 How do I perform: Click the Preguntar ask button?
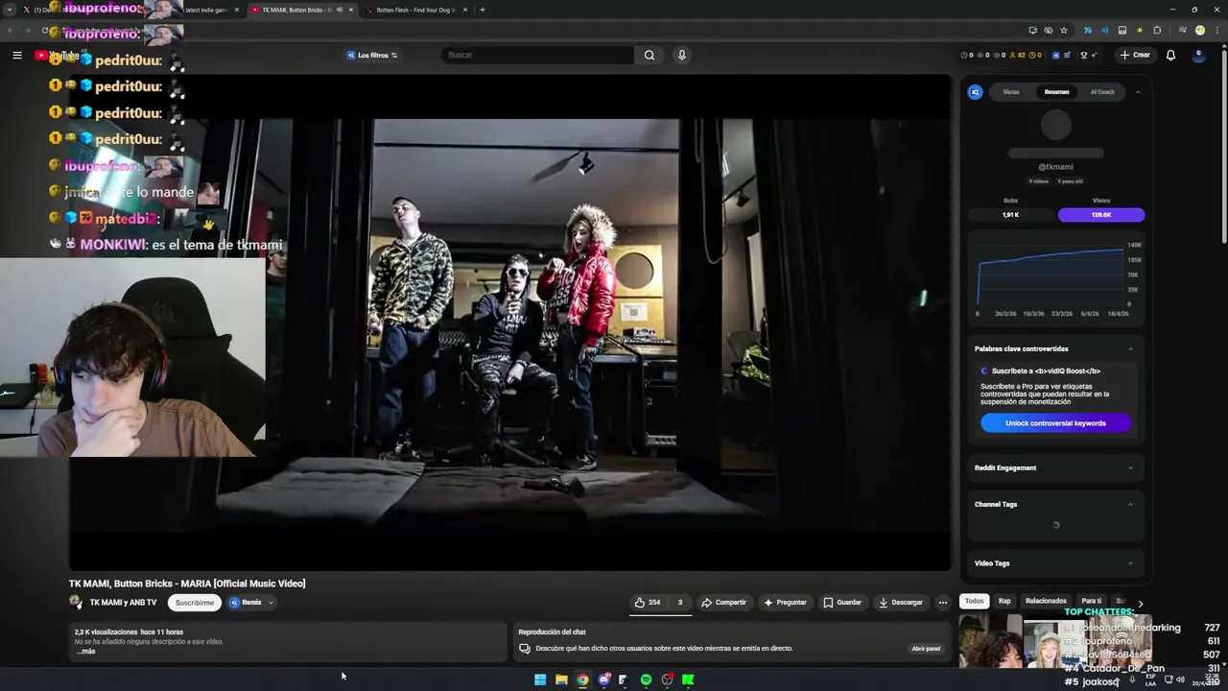click(785, 603)
